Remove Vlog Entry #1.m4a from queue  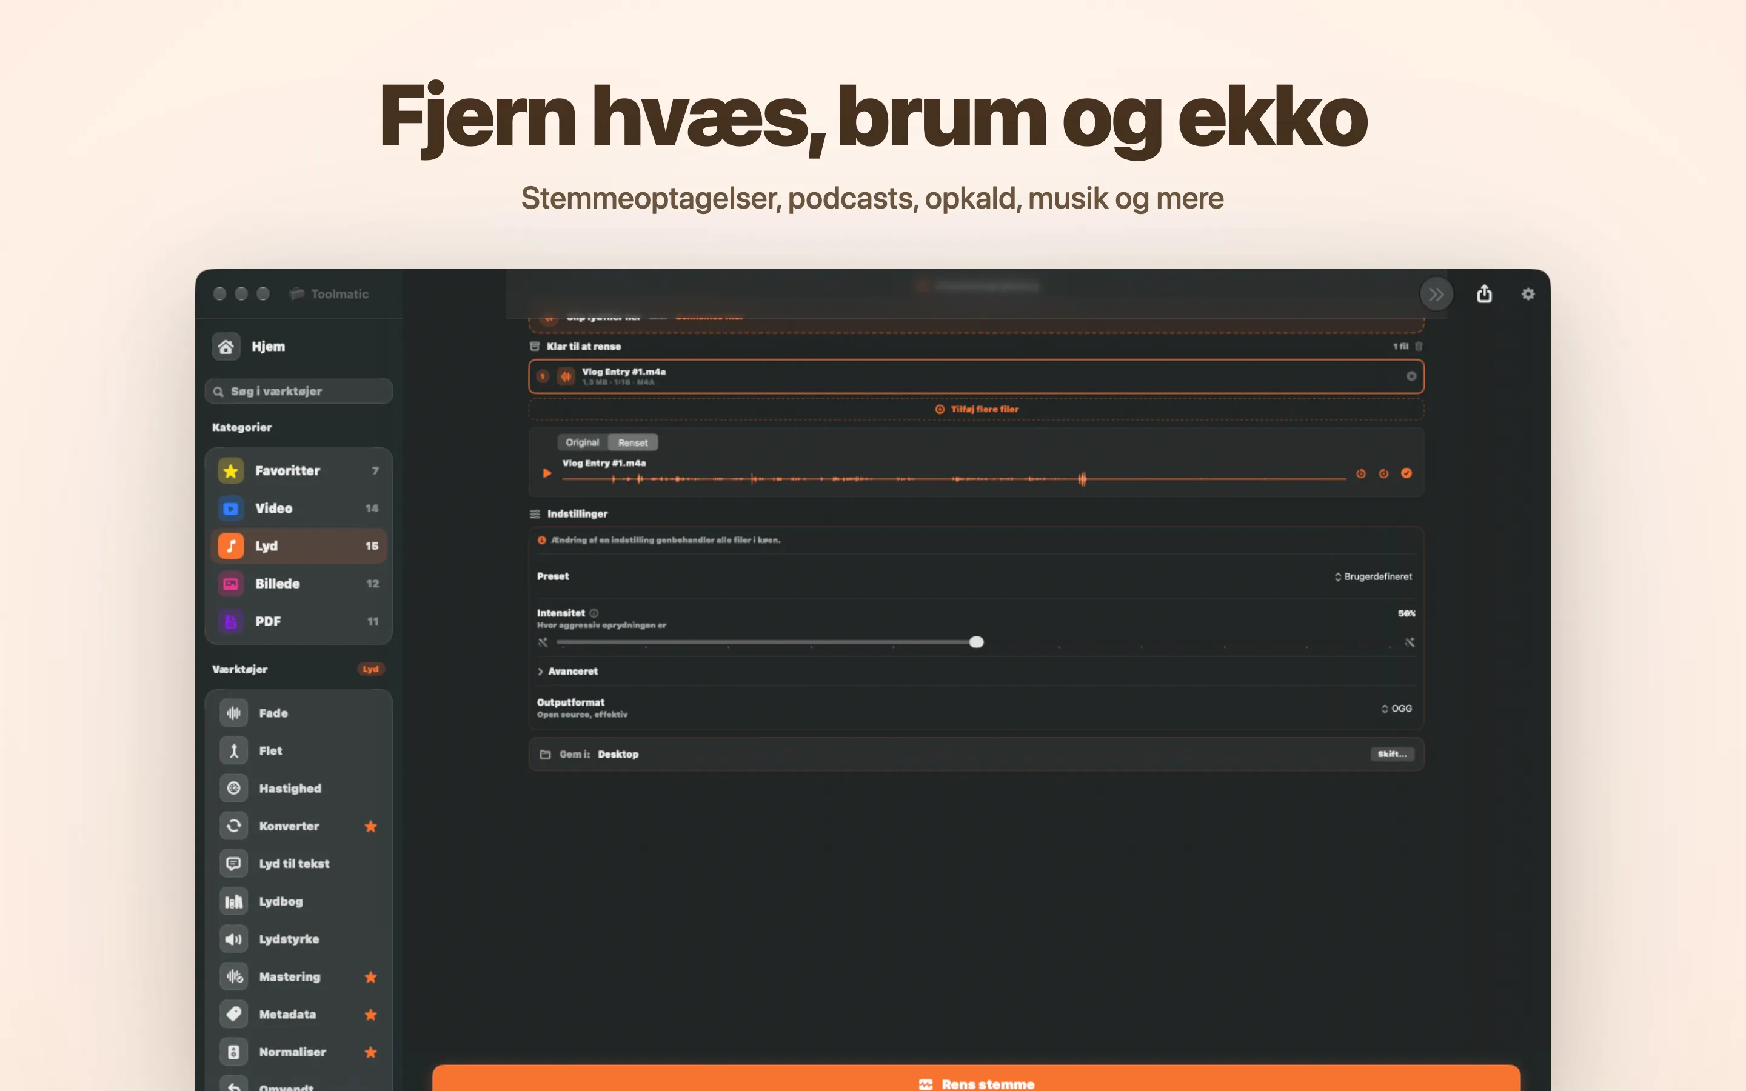(x=1411, y=376)
